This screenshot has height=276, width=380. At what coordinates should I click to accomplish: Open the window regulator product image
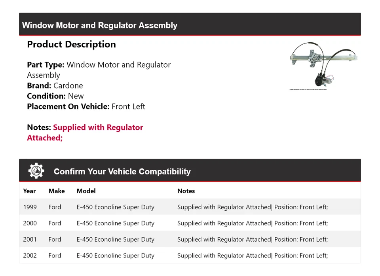pos(323,66)
